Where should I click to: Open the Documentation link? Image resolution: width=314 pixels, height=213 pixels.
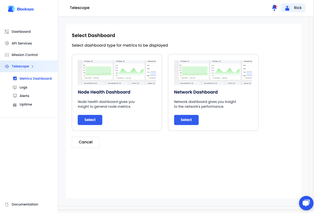point(25,204)
